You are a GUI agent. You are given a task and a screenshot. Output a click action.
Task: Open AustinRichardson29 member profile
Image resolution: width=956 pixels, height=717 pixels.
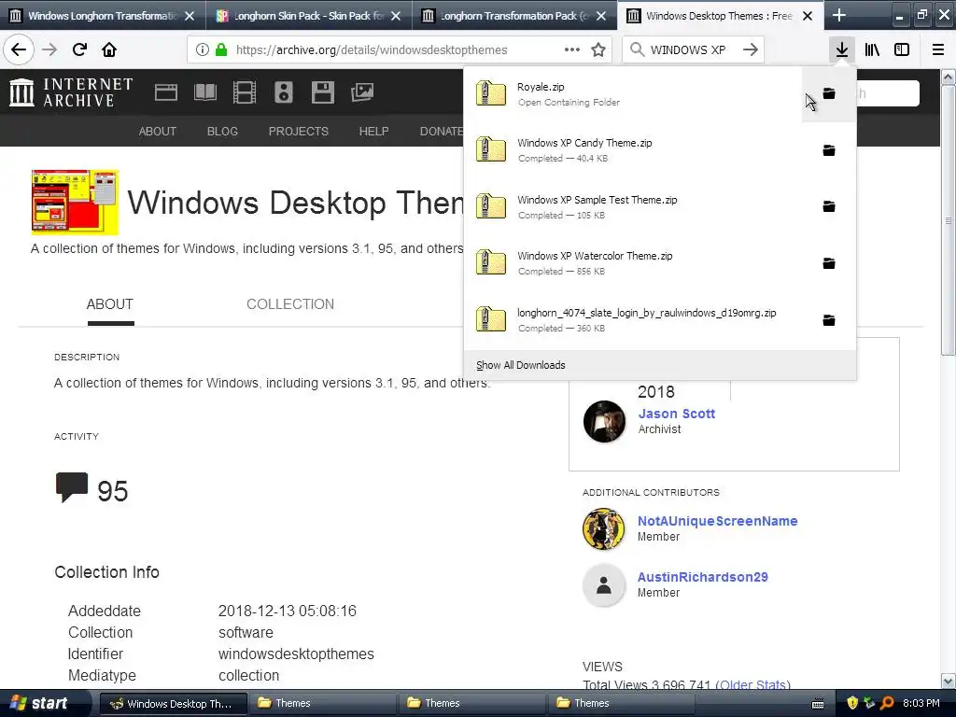tap(702, 577)
